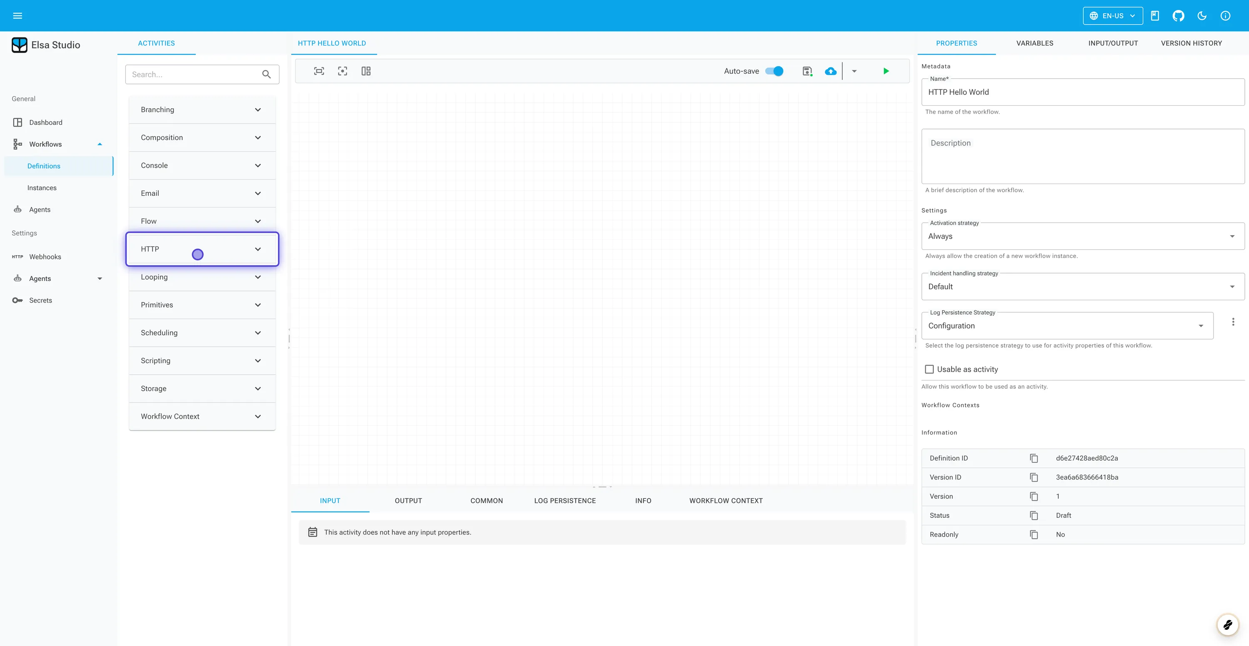The image size is (1249, 646).
Task: Run the workflow with green play icon
Action: [x=886, y=71]
